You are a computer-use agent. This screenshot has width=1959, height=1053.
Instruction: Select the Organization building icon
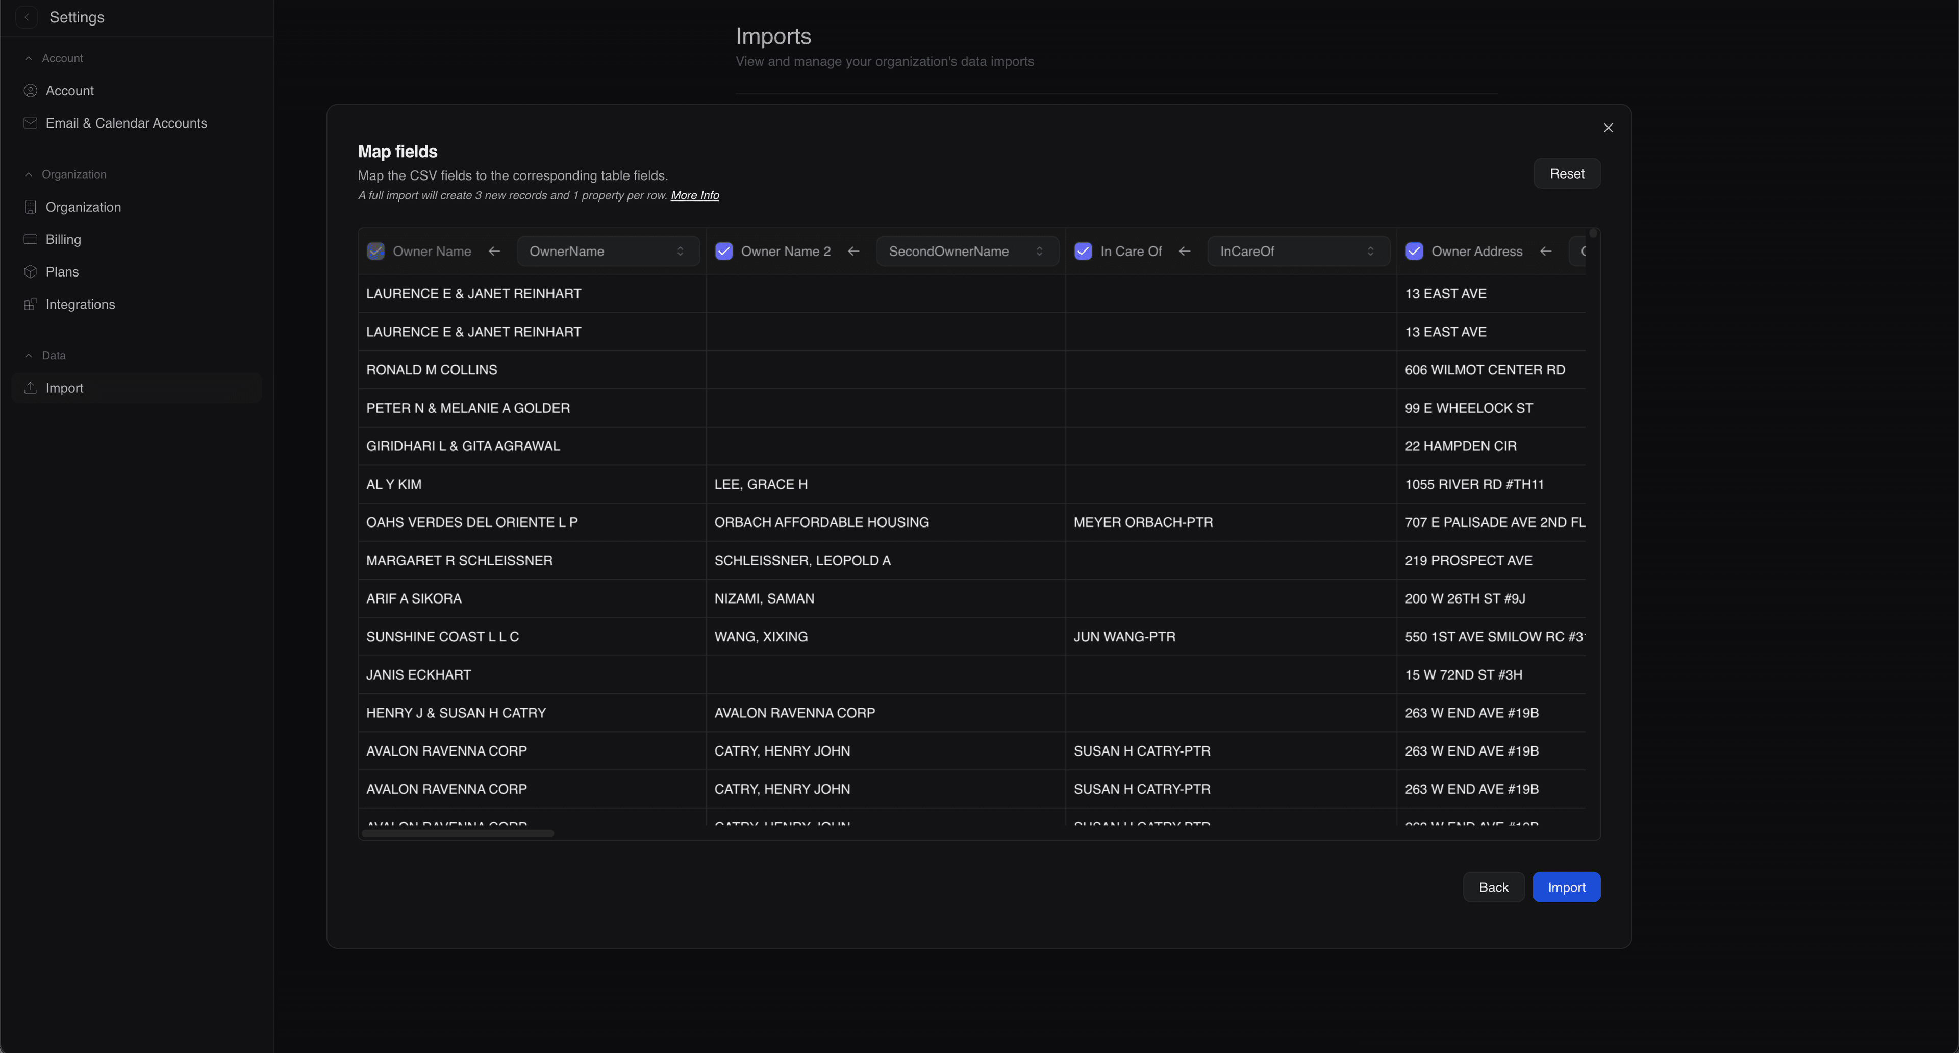(31, 207)
